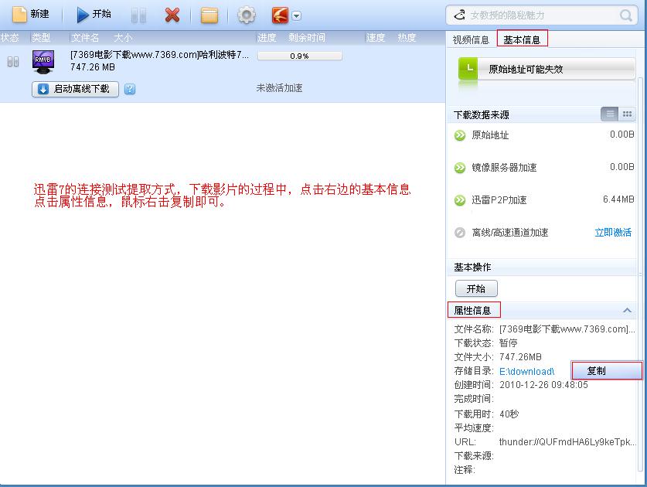The width and height of the screenshot is (647, 487).
Task: Sort by 类型 column header
Action: pyautogui.click(x=41, y=38)
